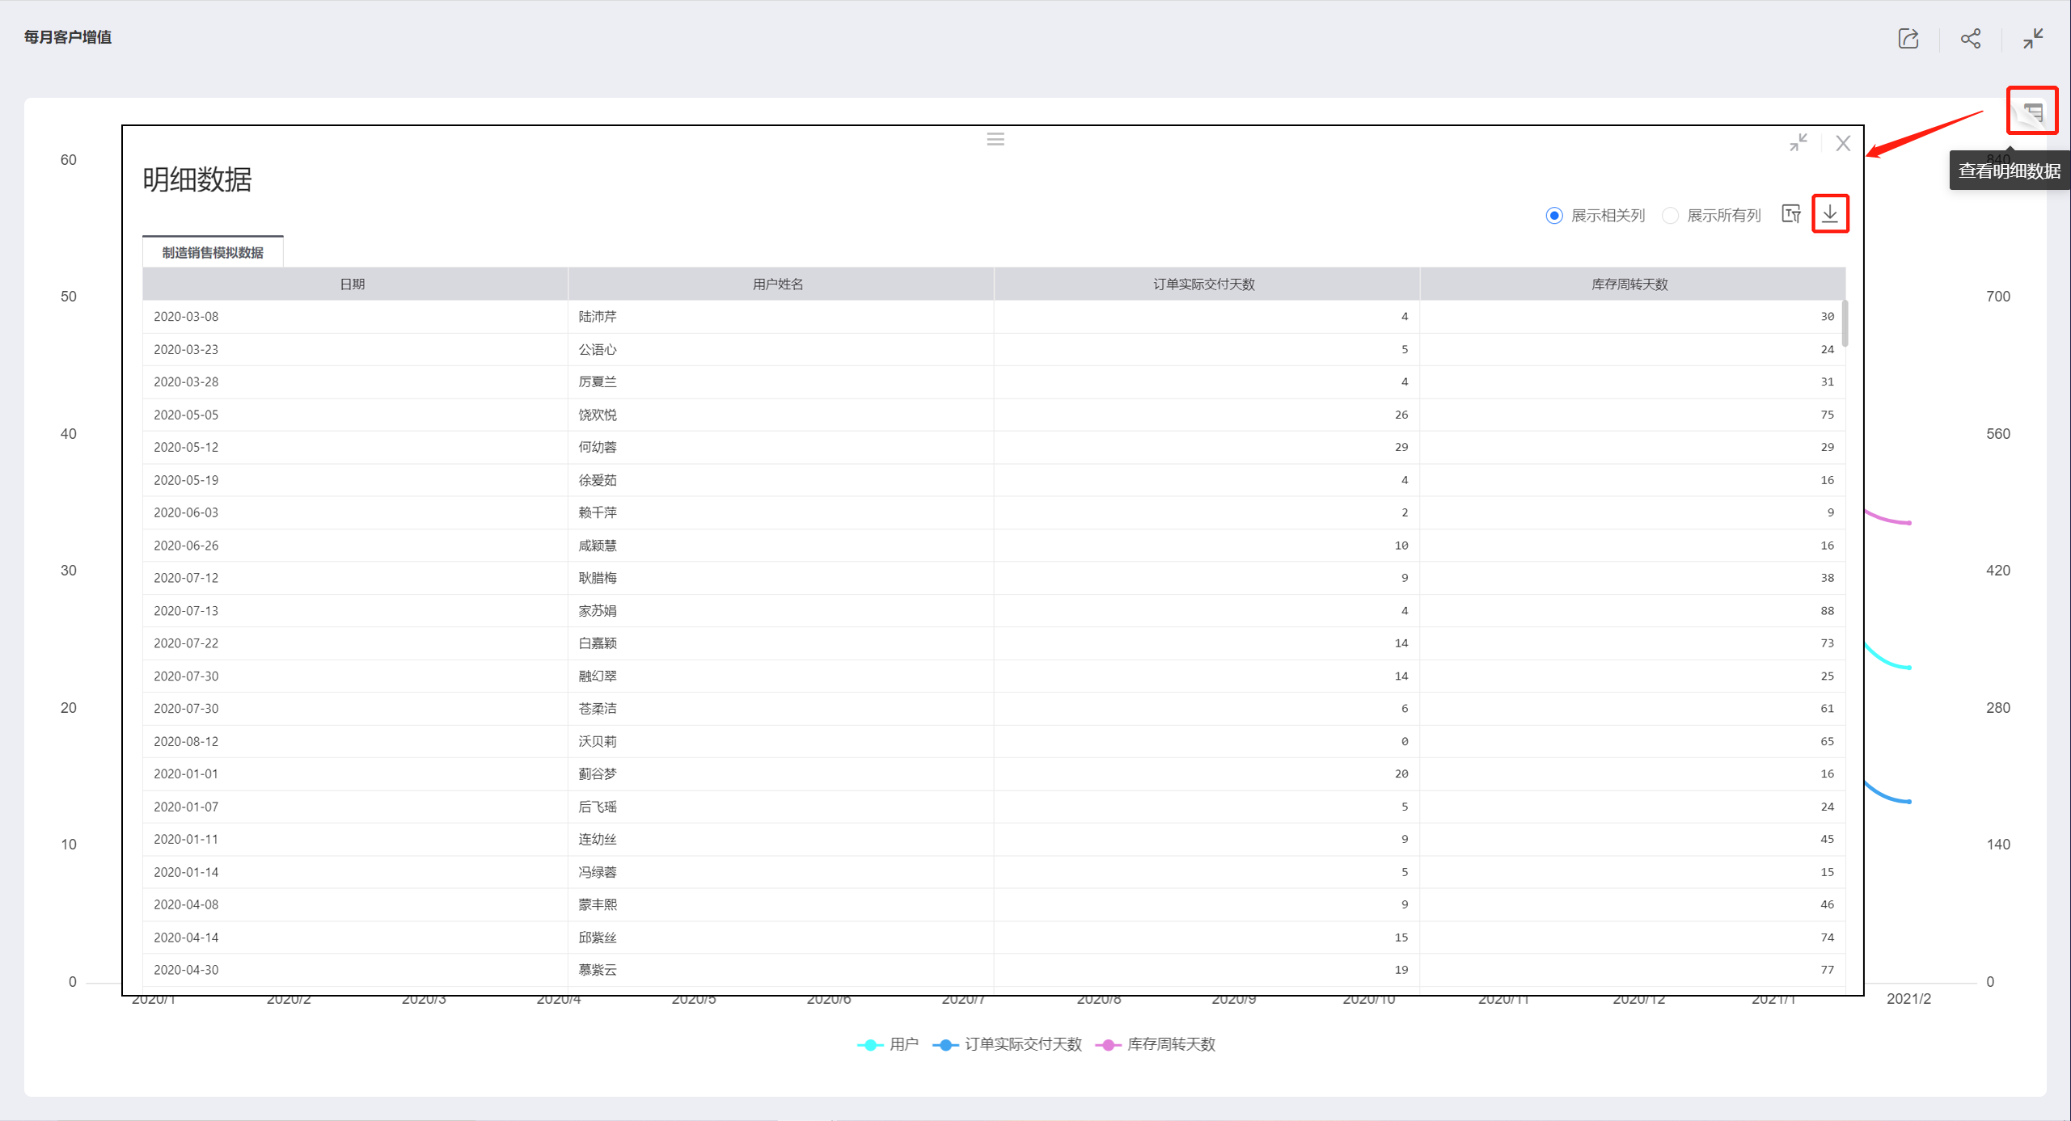Click the export icon in top bar
This screenshot has width=2071, height=1121.
point(1908,38)
